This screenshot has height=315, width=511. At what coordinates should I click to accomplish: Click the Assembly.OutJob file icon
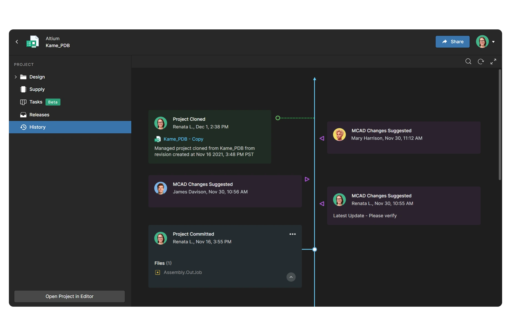157,273
